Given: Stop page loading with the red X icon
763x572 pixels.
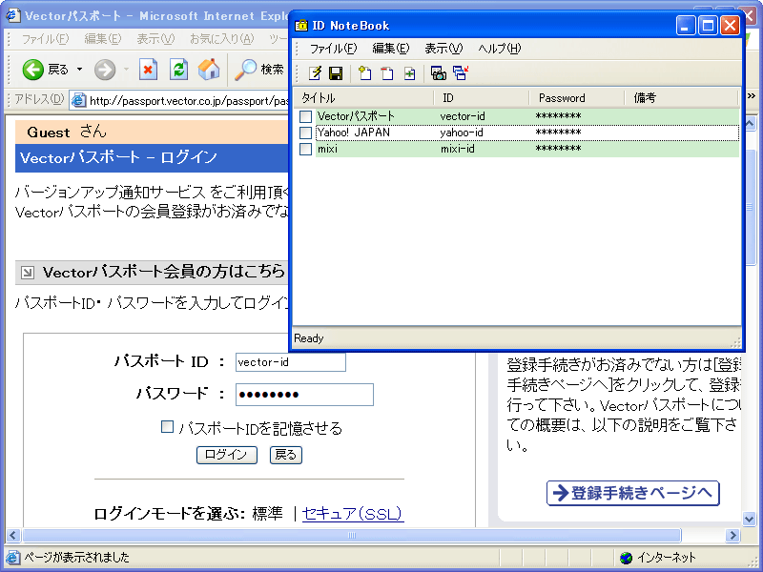Looking at the screenshot, I should [x=148, y=69].
